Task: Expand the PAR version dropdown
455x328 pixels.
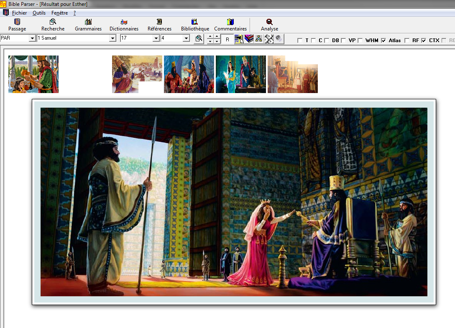Action: click(32, 38)
